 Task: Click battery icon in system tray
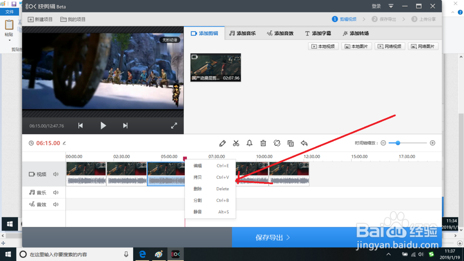405,254
